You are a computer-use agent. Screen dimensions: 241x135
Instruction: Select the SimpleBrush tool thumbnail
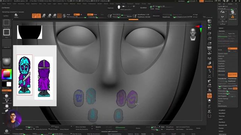(233, 17)
